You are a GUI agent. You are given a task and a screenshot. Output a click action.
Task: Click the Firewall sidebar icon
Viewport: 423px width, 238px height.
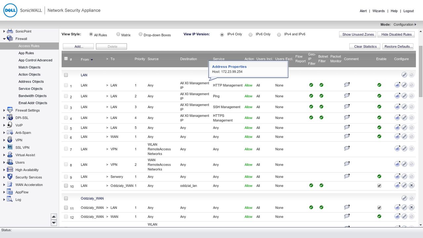(x=10, y=39)
